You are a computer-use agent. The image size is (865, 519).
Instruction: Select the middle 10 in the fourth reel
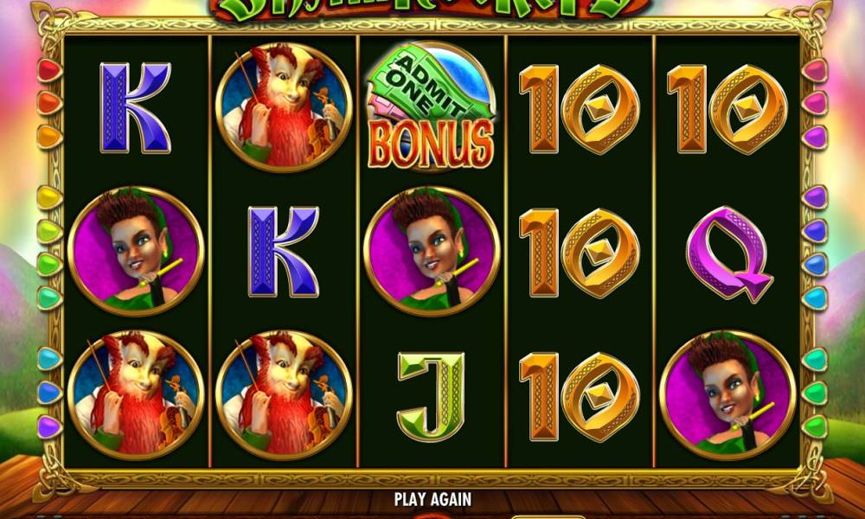tap(580, 253)
